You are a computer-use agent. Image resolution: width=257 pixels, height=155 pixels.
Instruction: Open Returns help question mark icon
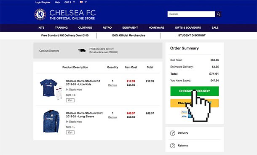(x=173, y=146)
